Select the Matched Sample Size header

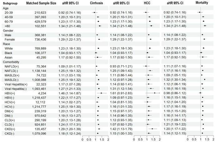pyautogui.click(x=41, y=3)
